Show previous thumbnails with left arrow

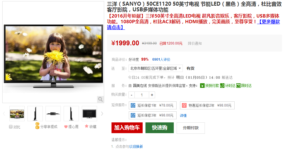tap(4, 114)
